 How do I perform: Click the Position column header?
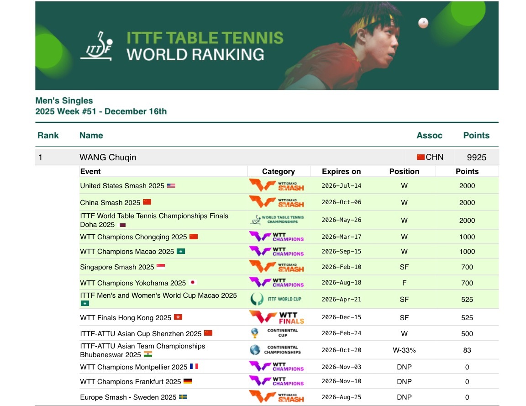[404, 171]
